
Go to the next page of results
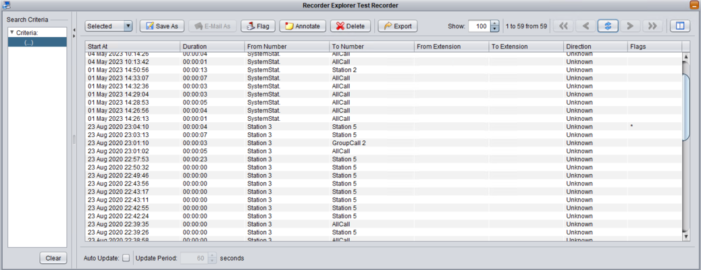(x=630, y=26)
